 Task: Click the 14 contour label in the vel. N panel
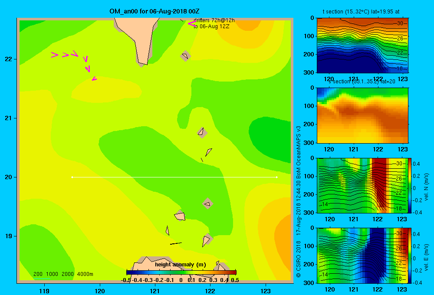325,204
